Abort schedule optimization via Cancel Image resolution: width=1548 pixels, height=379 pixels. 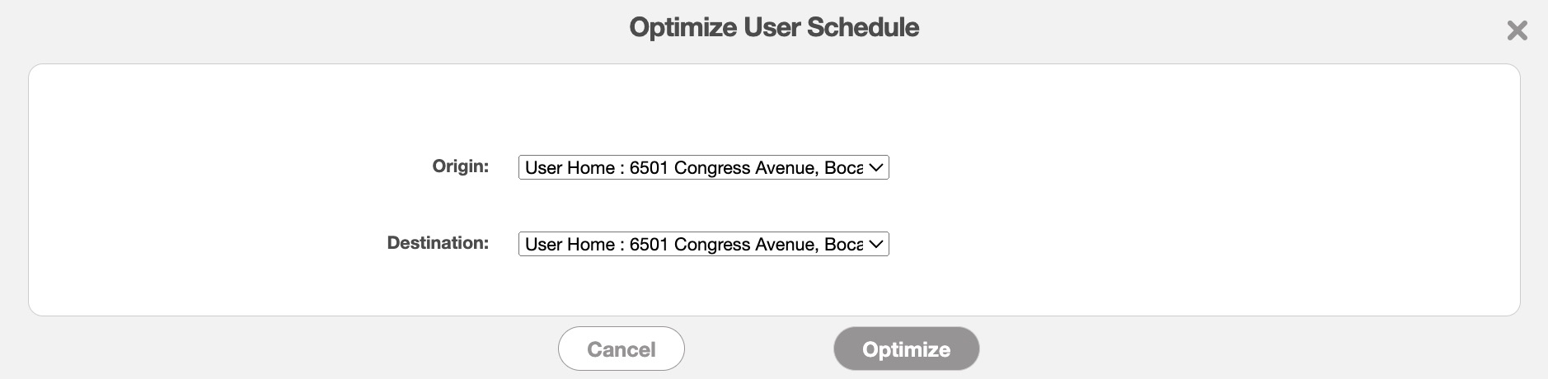[x=621, y=349]
